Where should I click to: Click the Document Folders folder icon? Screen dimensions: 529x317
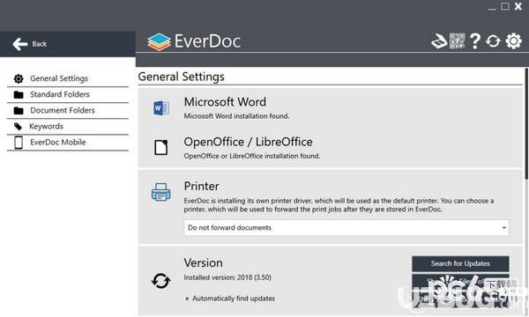[x=19, y=110]
